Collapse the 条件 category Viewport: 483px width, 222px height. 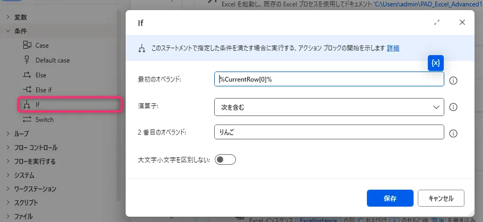[21, 31]
